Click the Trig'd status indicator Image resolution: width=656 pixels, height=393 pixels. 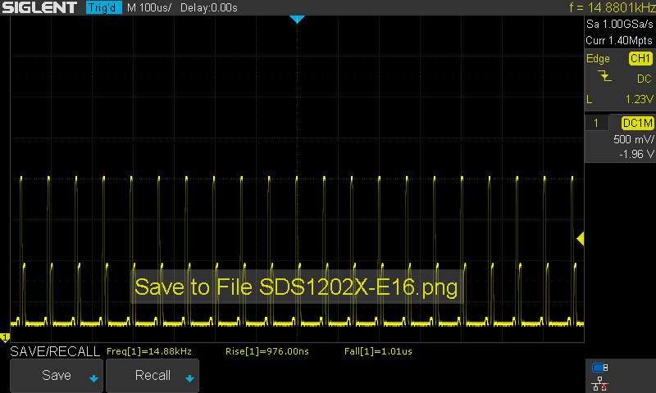click(103, 7)
